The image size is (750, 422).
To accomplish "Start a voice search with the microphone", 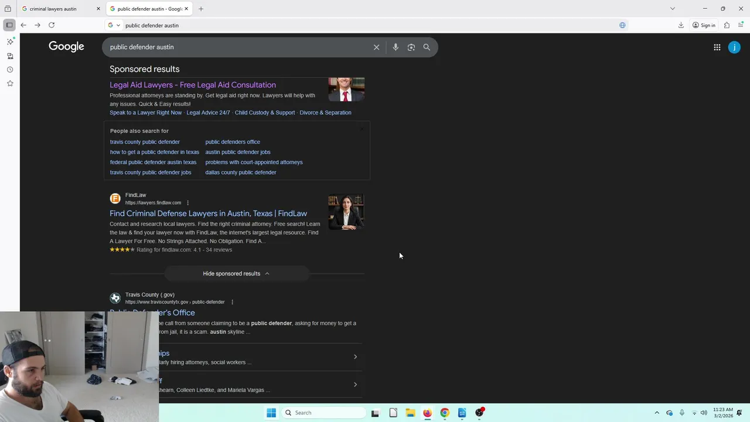I will (396, 47).
